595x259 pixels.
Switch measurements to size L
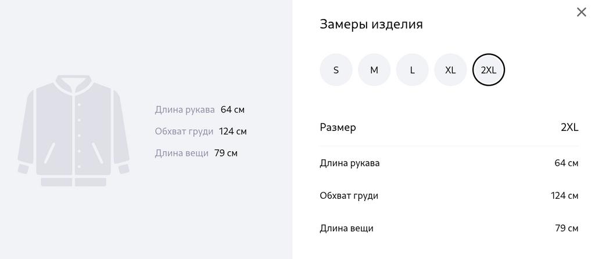pyautogui.click(x=413, y=70)
